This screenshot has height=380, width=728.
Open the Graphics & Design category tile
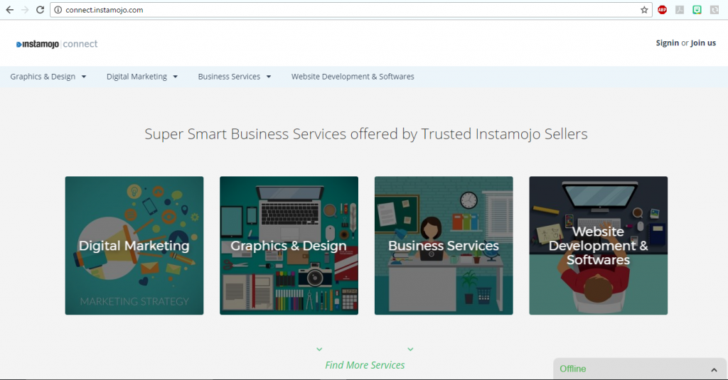point(289,246)
